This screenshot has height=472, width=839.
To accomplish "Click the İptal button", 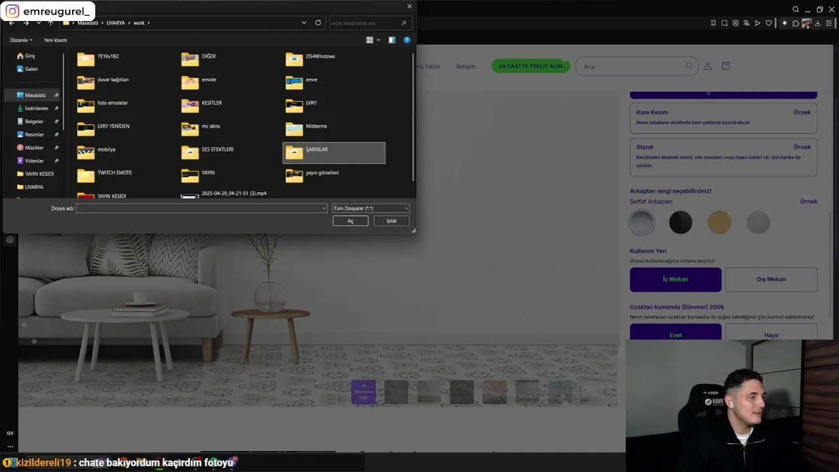I will (x=391, y=221).
